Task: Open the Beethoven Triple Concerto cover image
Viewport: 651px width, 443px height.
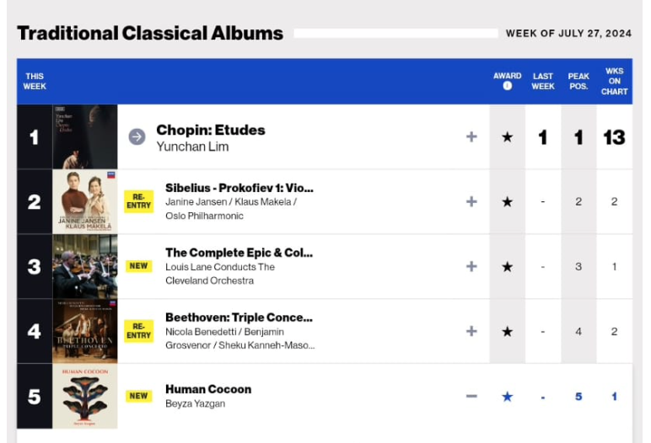Action: pyautogui.click(x=84, y=331)
